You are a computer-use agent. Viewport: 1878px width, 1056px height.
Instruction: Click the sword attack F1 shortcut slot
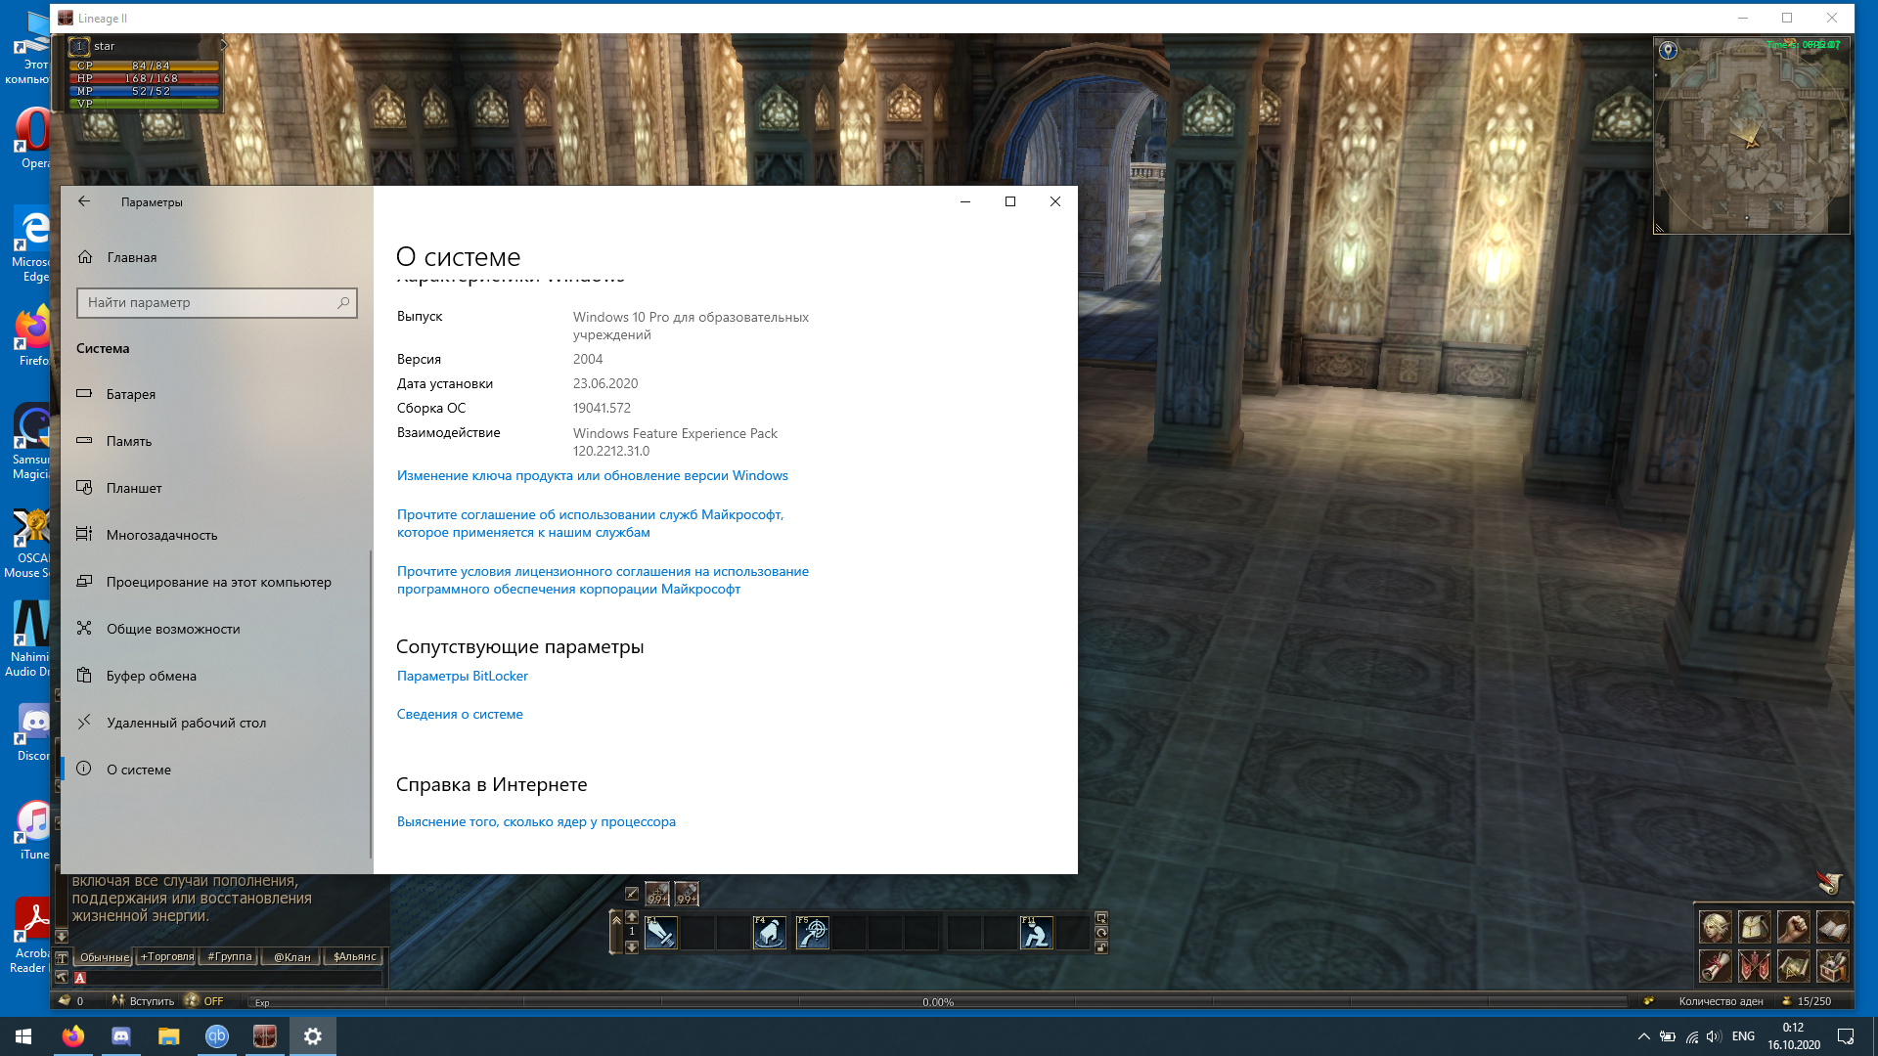(x=660, y=933)
